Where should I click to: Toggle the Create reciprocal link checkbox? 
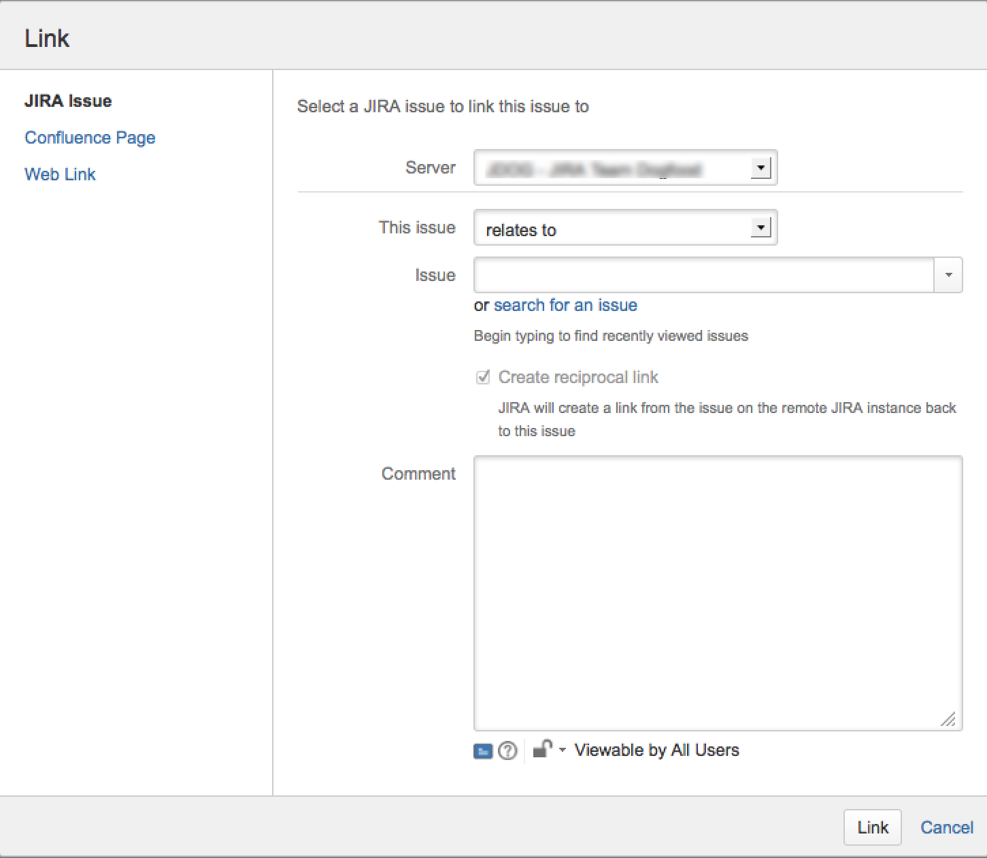click(483, 377)
